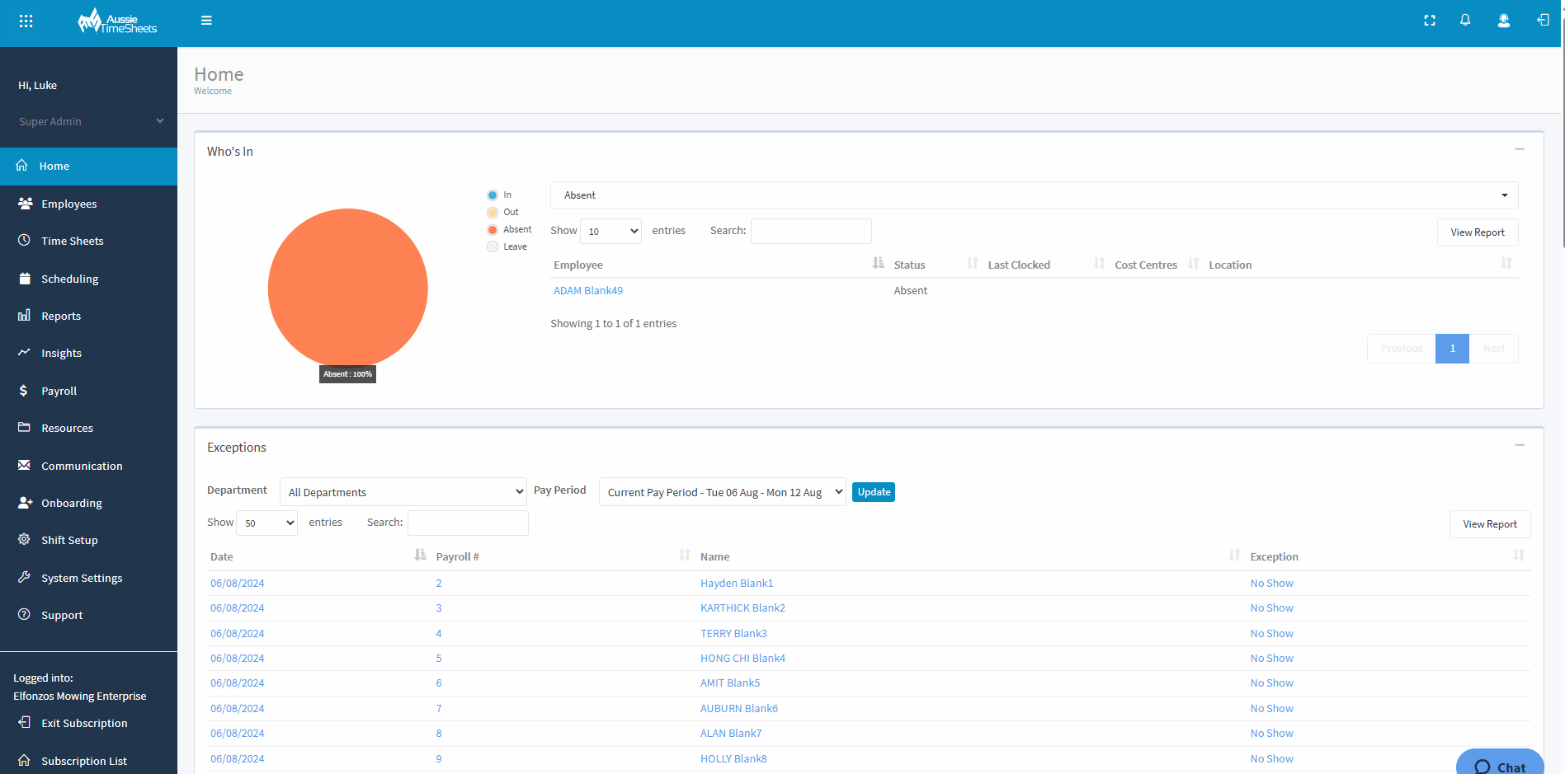Click the Who's In search field
The image size is (1565, 774).
(x=810, y=231)
